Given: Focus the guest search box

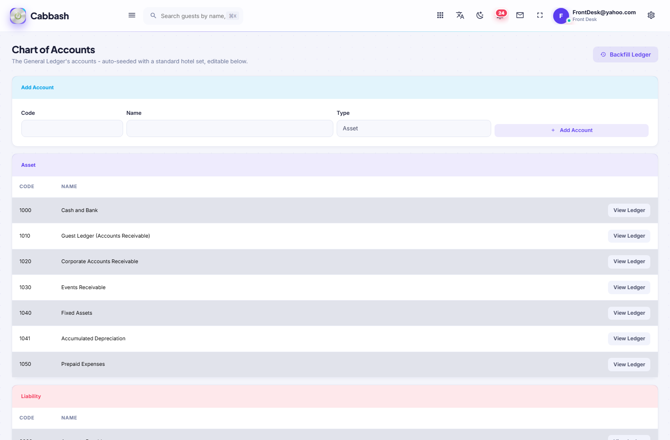Looking at the screenshot, I should [193, 16].
